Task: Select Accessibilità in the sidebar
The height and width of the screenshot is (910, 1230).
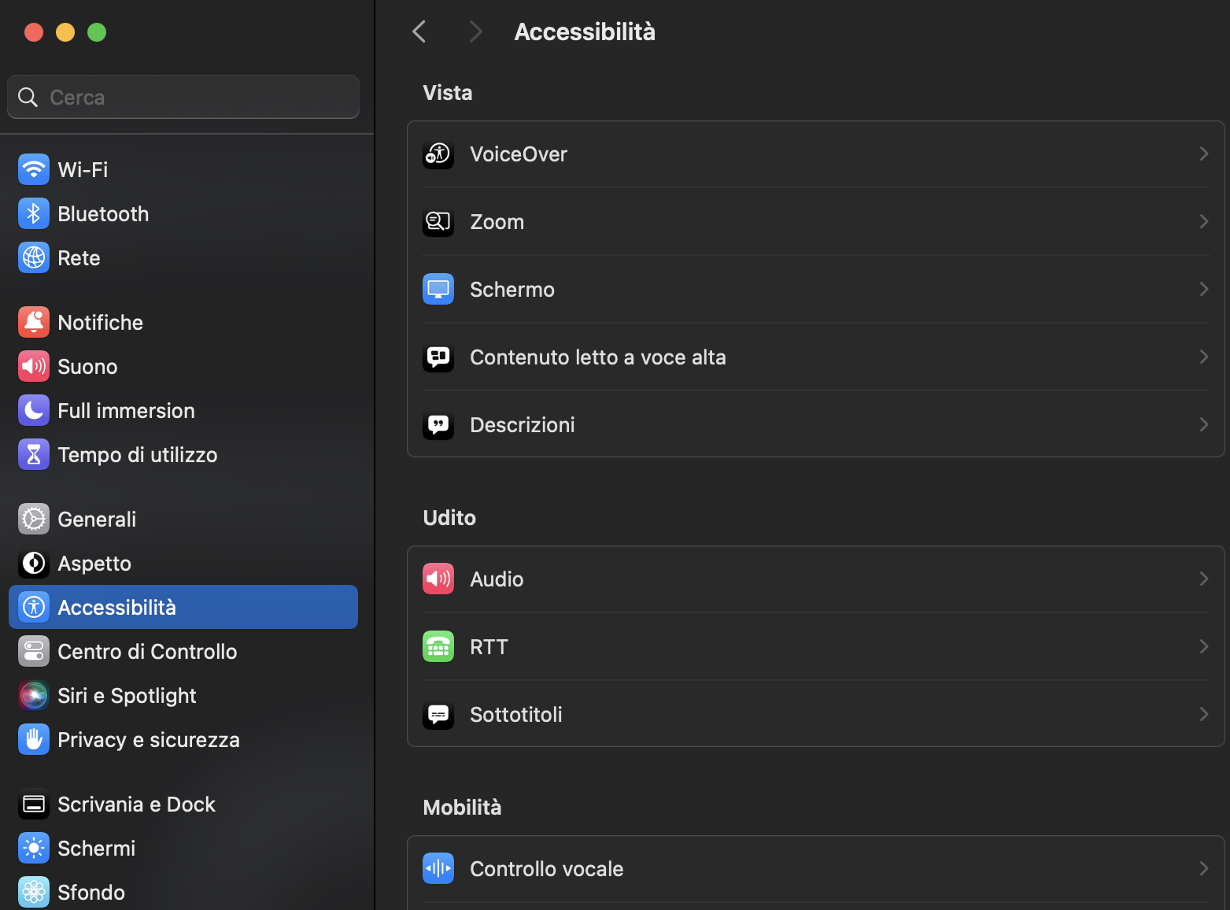Action: click(117, 607)
